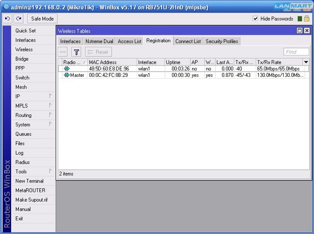Viewport: 314px width, 234px height.
Task: Sort by the Radio Name column header
Action: (75, 62)
